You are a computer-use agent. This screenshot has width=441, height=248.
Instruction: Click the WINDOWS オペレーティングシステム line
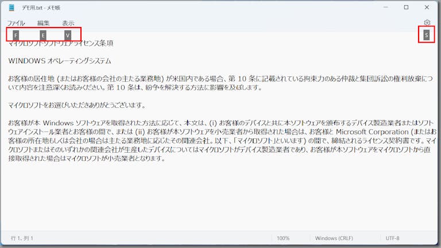60,61
